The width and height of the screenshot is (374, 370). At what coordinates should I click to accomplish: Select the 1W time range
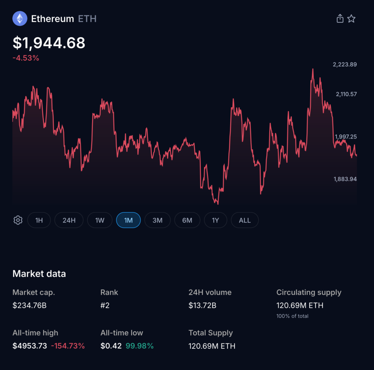pos(100,220)
